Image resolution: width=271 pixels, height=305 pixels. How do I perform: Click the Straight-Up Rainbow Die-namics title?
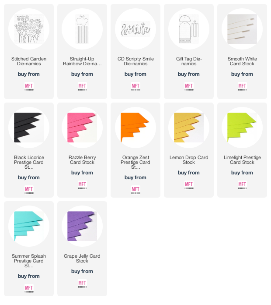pos(82,61)
